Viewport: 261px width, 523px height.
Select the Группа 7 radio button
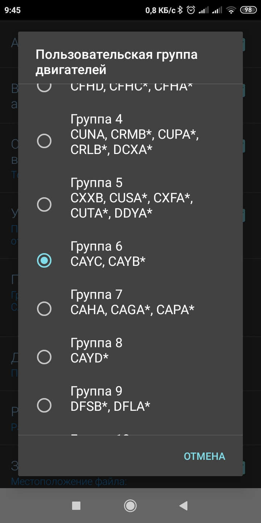pyautogui.click(x=44, y=309)
